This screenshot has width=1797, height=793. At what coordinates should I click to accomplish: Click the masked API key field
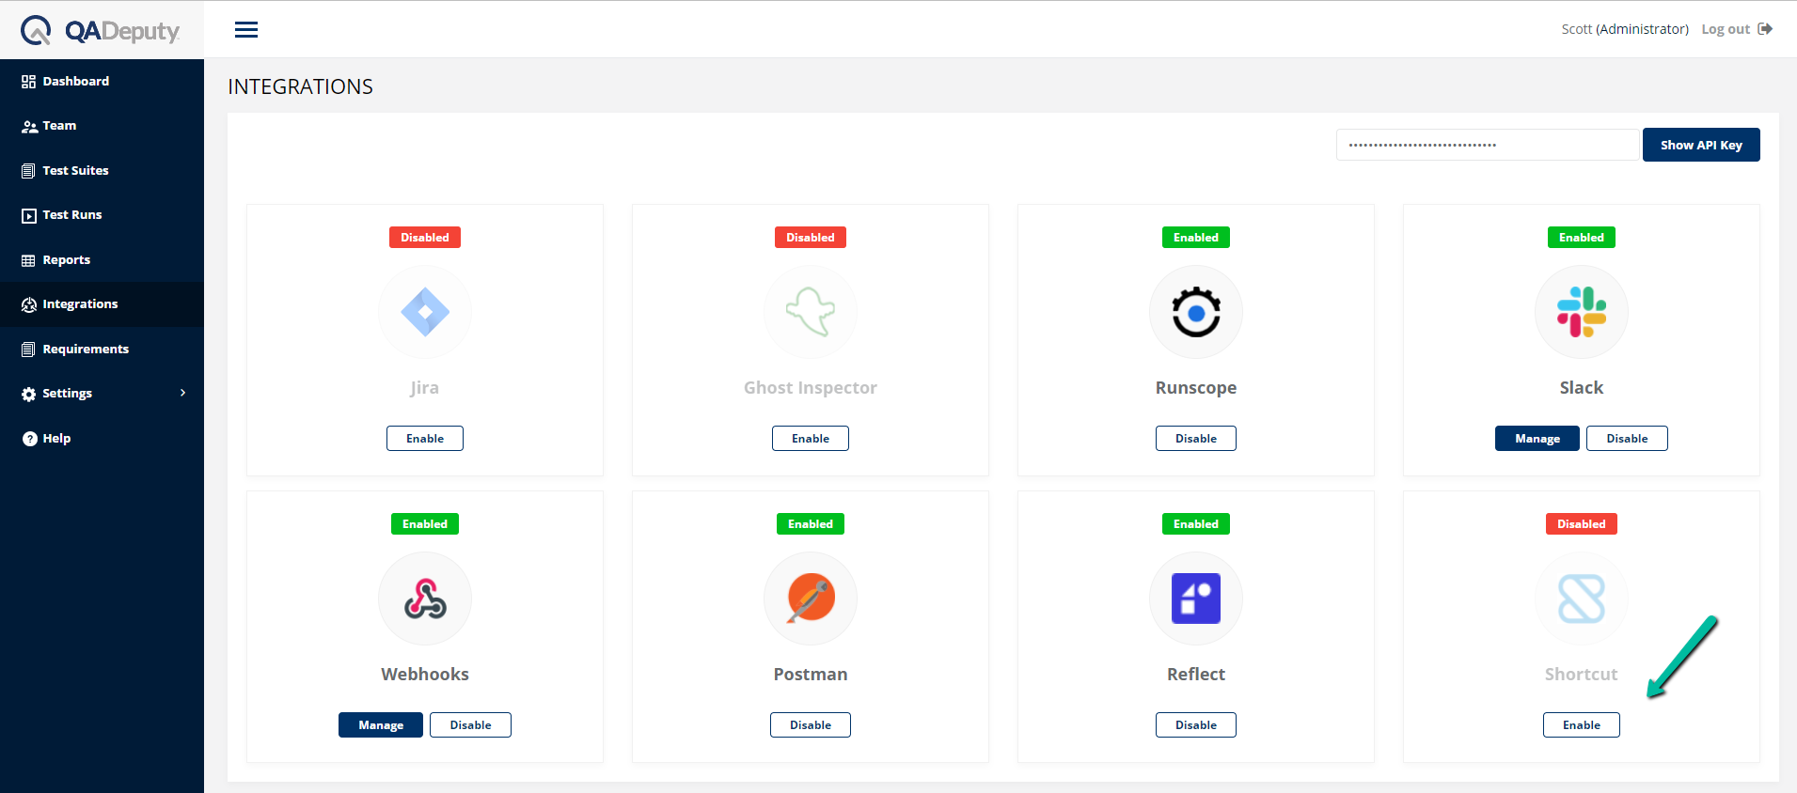(1488, 145)
